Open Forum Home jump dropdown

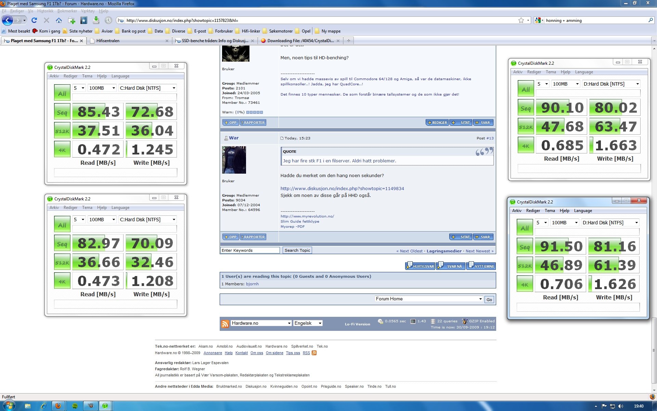tap(429, 299)
